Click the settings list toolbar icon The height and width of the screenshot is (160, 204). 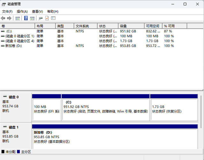pyautogui.click(x=53, y=18)
